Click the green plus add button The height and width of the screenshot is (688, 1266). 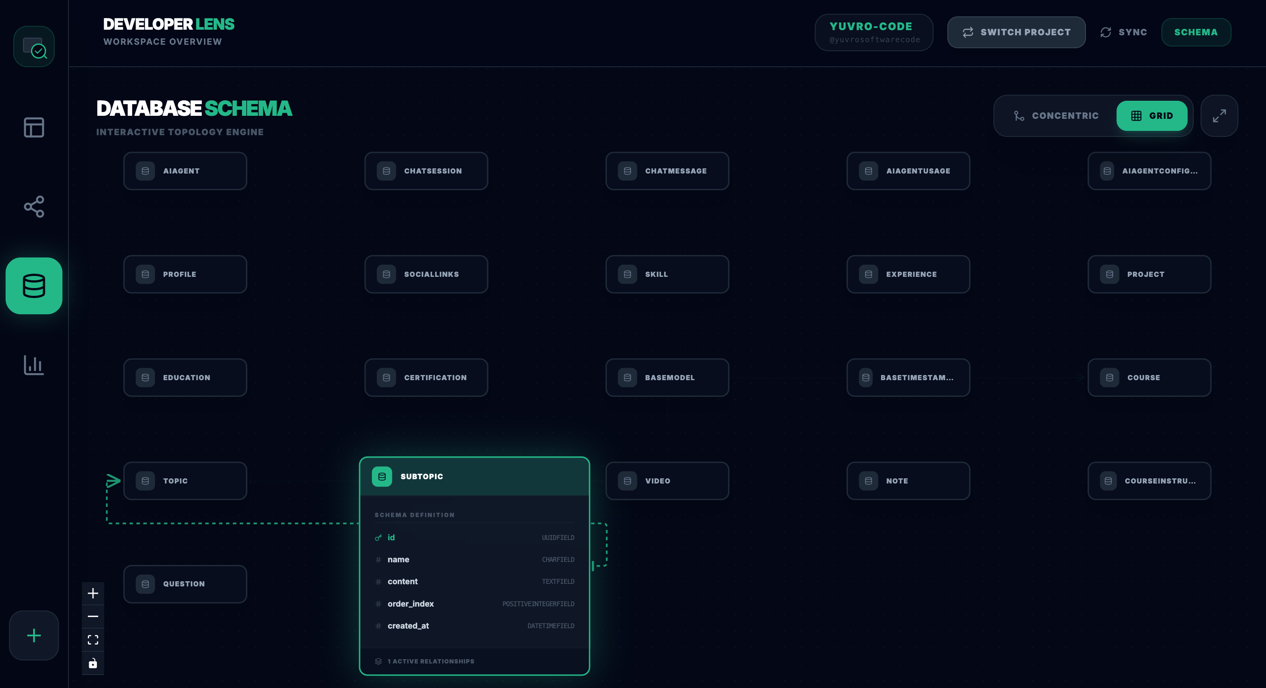tap(34, 635)
